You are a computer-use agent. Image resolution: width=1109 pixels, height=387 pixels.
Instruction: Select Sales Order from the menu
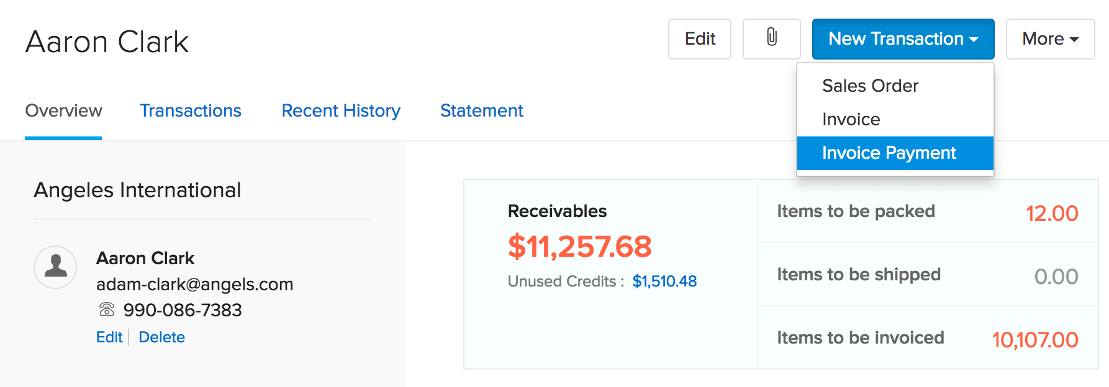point(870,86)
